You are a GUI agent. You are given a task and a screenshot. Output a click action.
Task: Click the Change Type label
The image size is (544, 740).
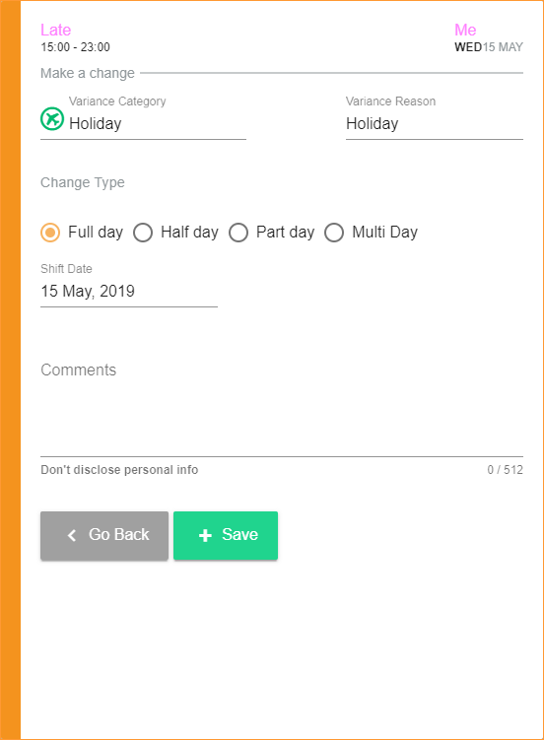pyautogui.click(x=83, y=182)
